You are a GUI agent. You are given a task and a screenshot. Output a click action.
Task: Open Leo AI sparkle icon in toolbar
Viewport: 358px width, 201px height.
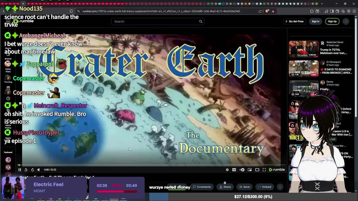click(343, 11)
